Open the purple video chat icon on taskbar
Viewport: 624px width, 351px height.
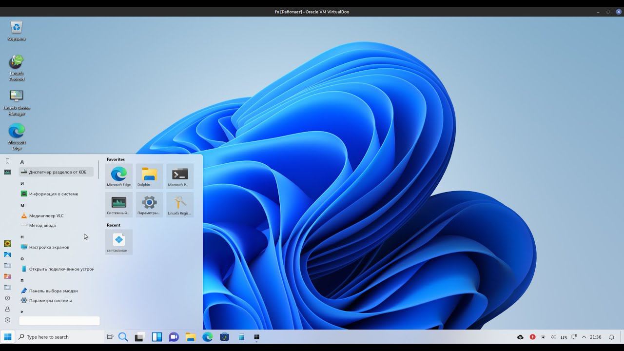coord(174,337)
